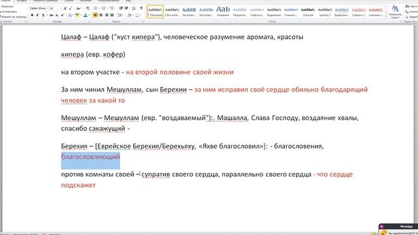Toggle bold formatting
Viewport: 418px width, 235px height.
(32, 15)
